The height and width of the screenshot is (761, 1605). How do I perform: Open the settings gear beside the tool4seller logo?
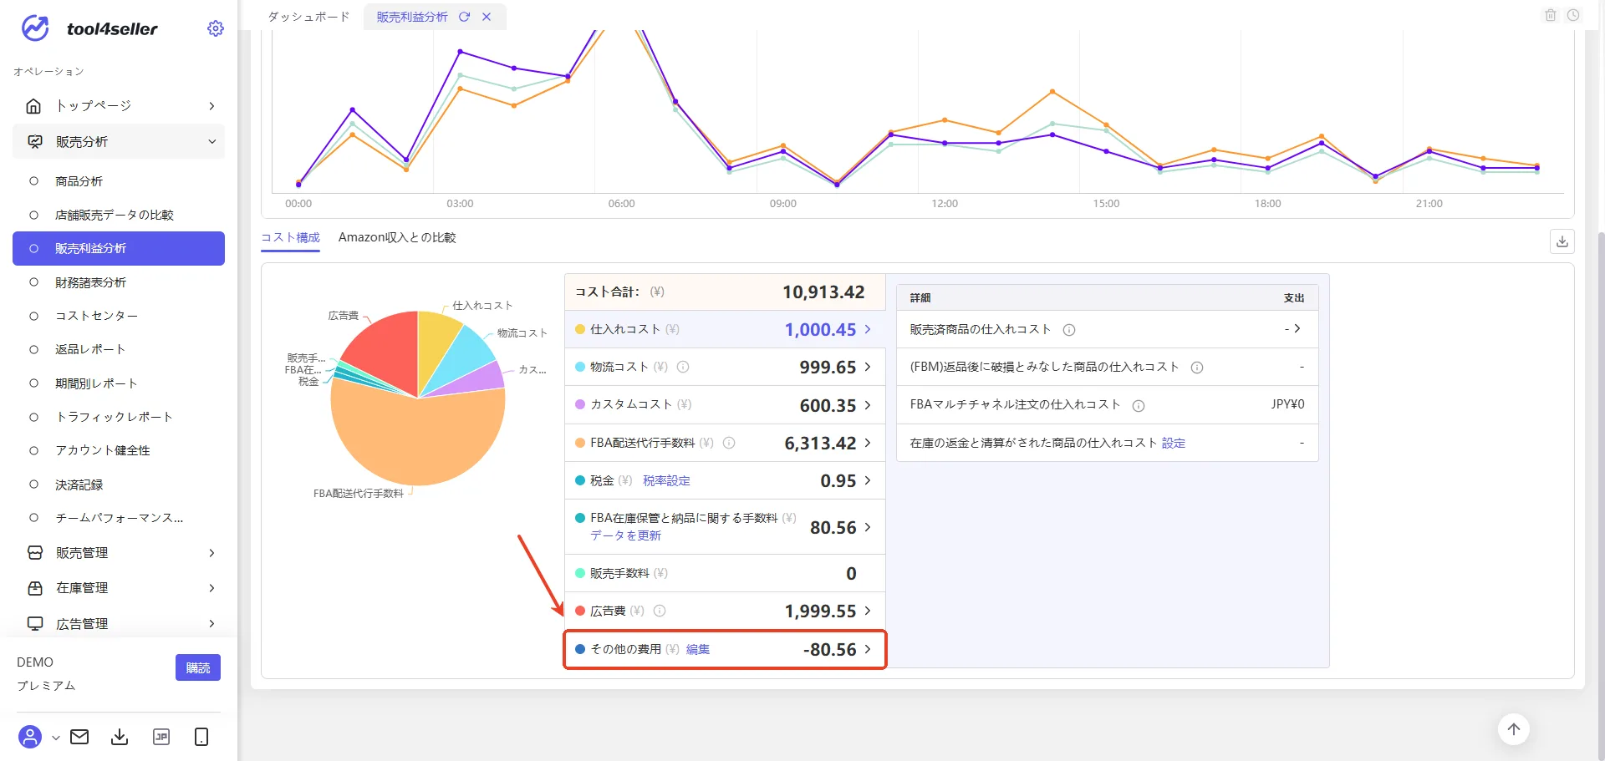[x=216, y=28]
